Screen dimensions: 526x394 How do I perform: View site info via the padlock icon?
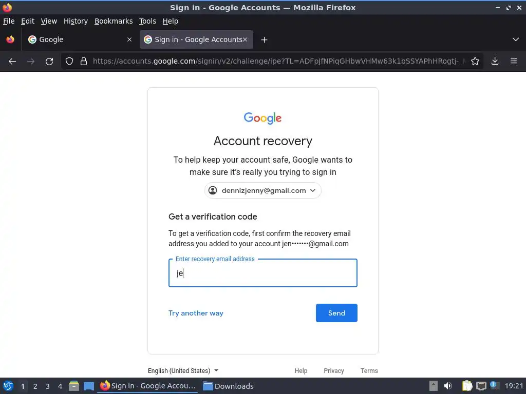pyautogui.click(x=84, y=61)
